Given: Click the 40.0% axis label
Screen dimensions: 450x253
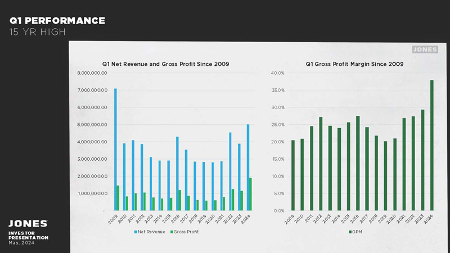Looking at the screenshot, I should pos(277,73).
